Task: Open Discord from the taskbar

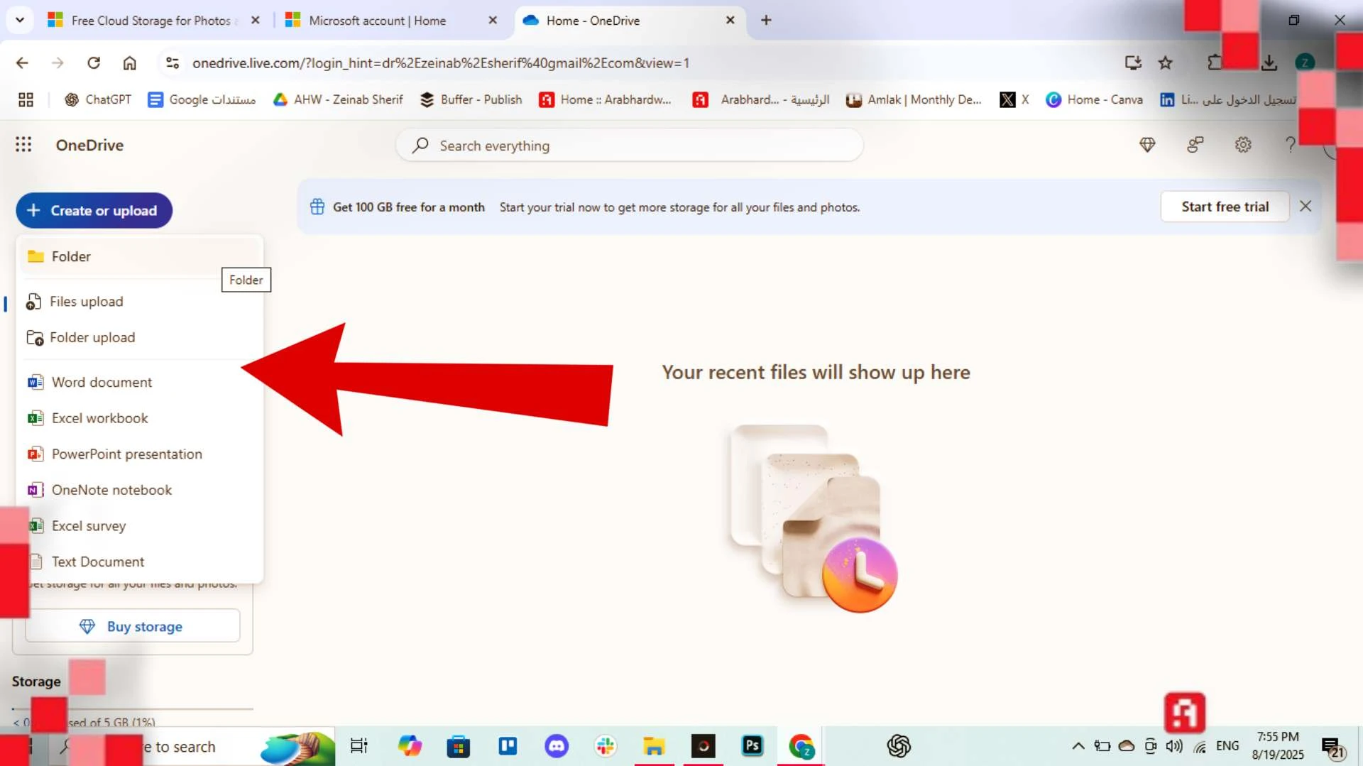Action: coord(557,746)
